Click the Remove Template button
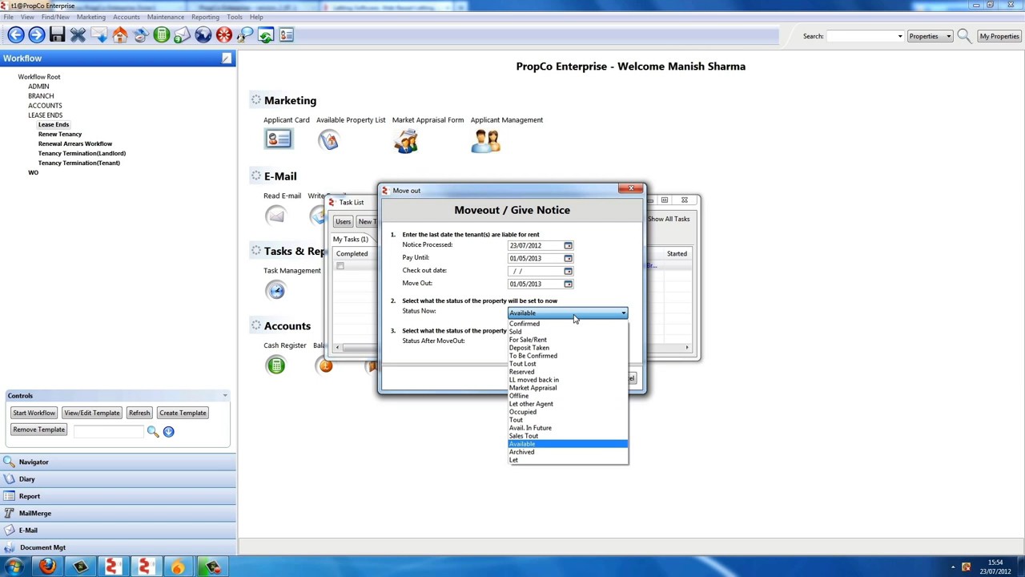 point(38,430)
